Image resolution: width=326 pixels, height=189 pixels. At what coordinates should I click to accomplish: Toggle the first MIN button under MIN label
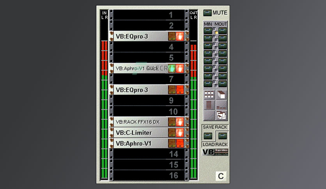point(208,31)
